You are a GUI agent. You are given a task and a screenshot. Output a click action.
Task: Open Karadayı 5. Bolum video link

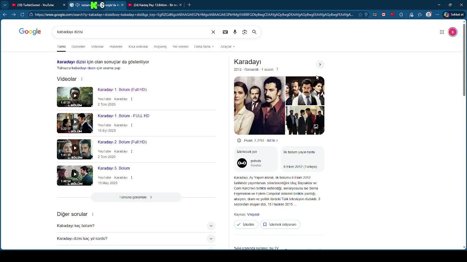click(x=114, y=168)
